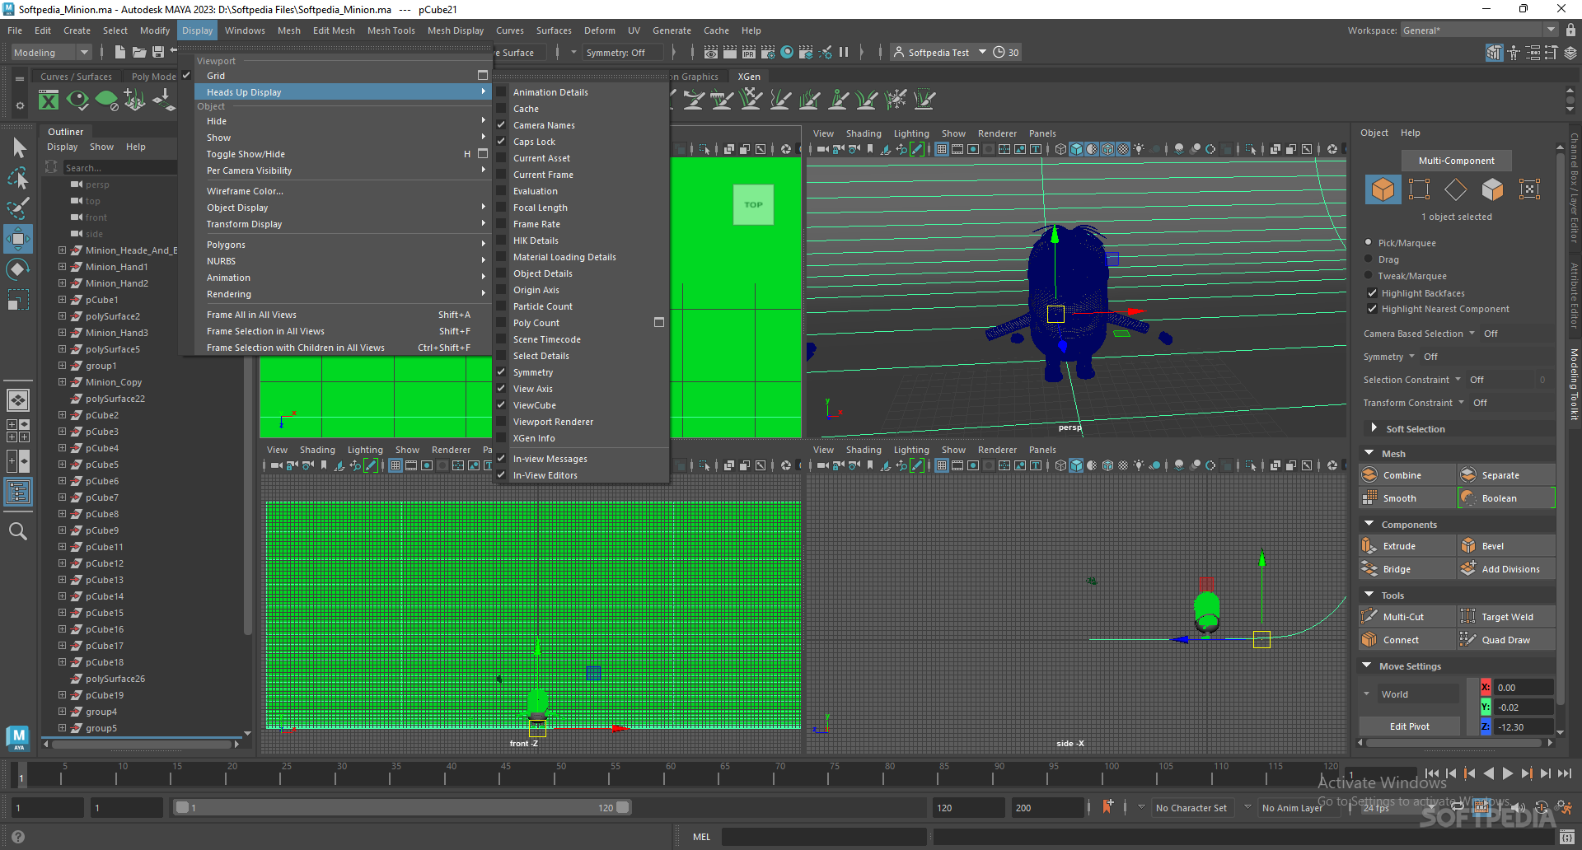Click the MEL command line input

coord(824,837)
